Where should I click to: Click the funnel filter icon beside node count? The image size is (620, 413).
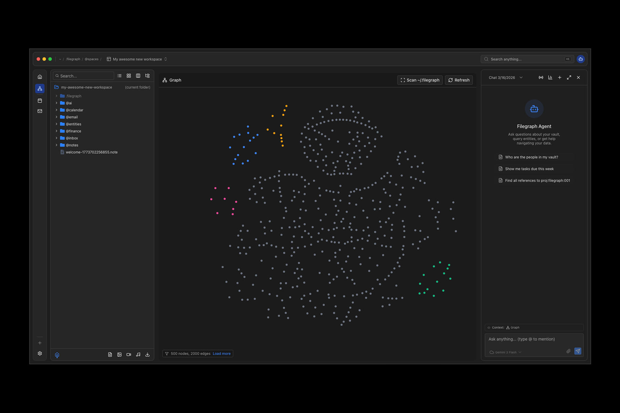tap(167, 354)
